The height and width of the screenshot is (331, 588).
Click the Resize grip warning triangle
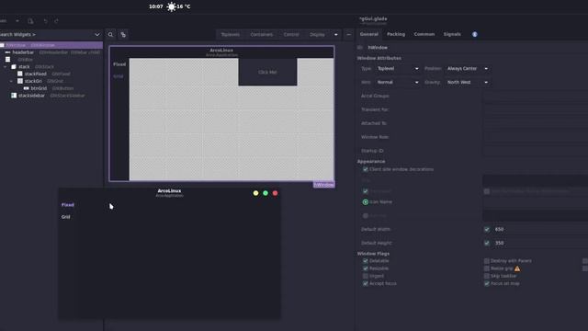517,268
